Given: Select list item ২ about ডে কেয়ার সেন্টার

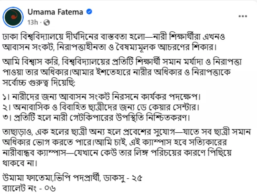Looking at the screenshot, I should click(101, 107).
